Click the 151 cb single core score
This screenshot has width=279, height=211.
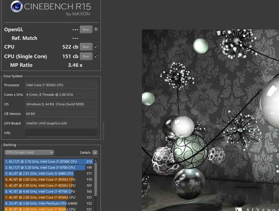click(x=70, y=56)
